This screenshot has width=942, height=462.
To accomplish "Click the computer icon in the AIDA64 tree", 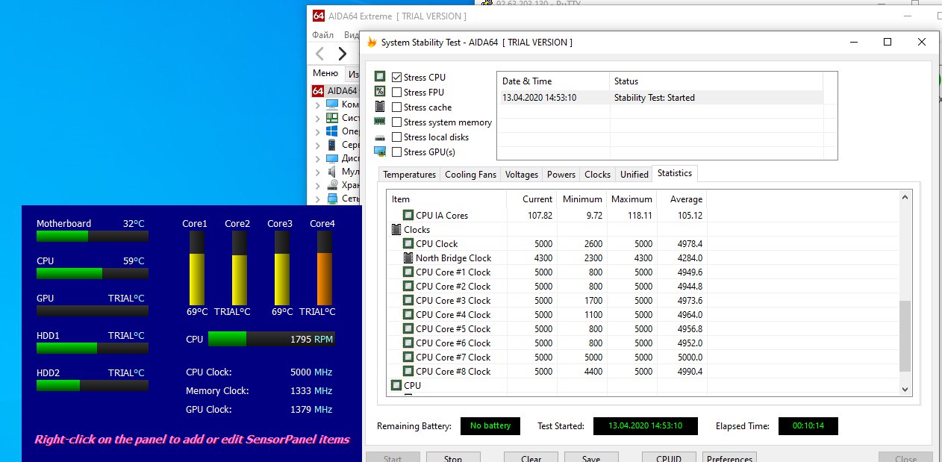I will (x=332, y=104).
